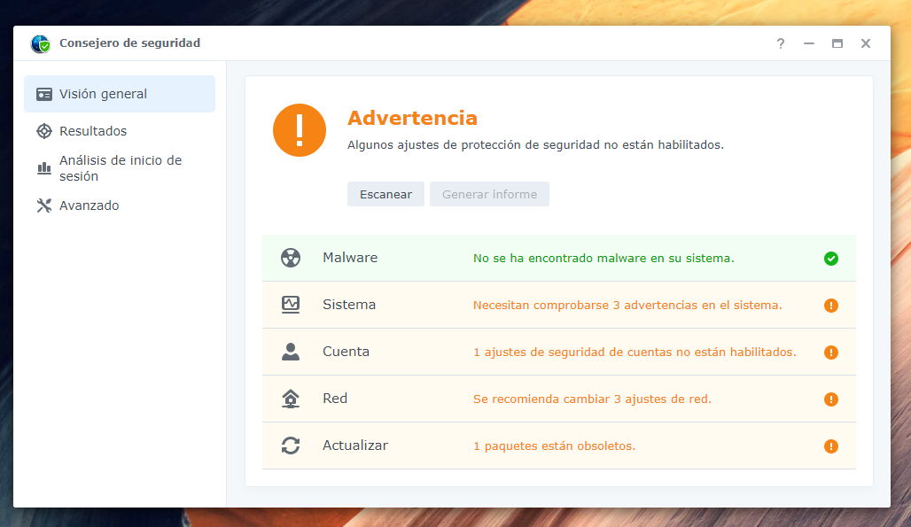Click the Malware radiation icon
This screenshot has height=527, width=911.
click(291, 258)
